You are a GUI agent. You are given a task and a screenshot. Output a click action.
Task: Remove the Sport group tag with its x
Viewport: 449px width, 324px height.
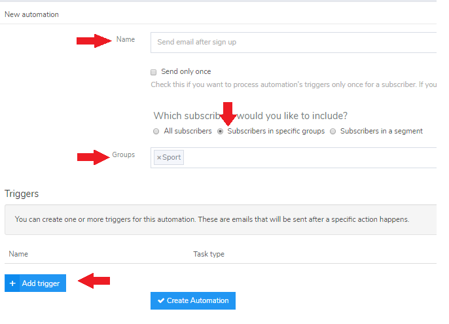[158, 158]
